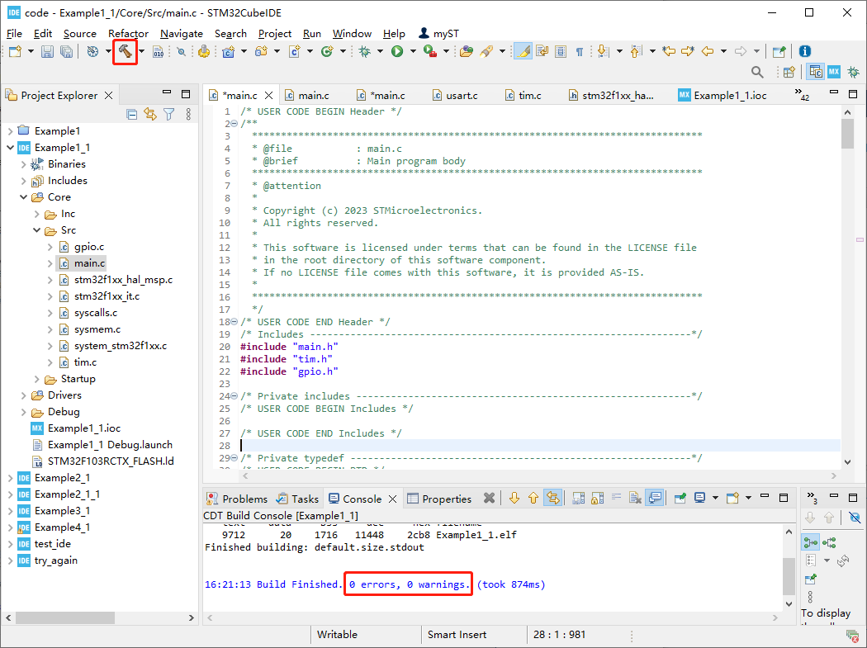Viewport: 867px width, 648px height.
Task: Click the blue information icon
Action: point(805,51)
